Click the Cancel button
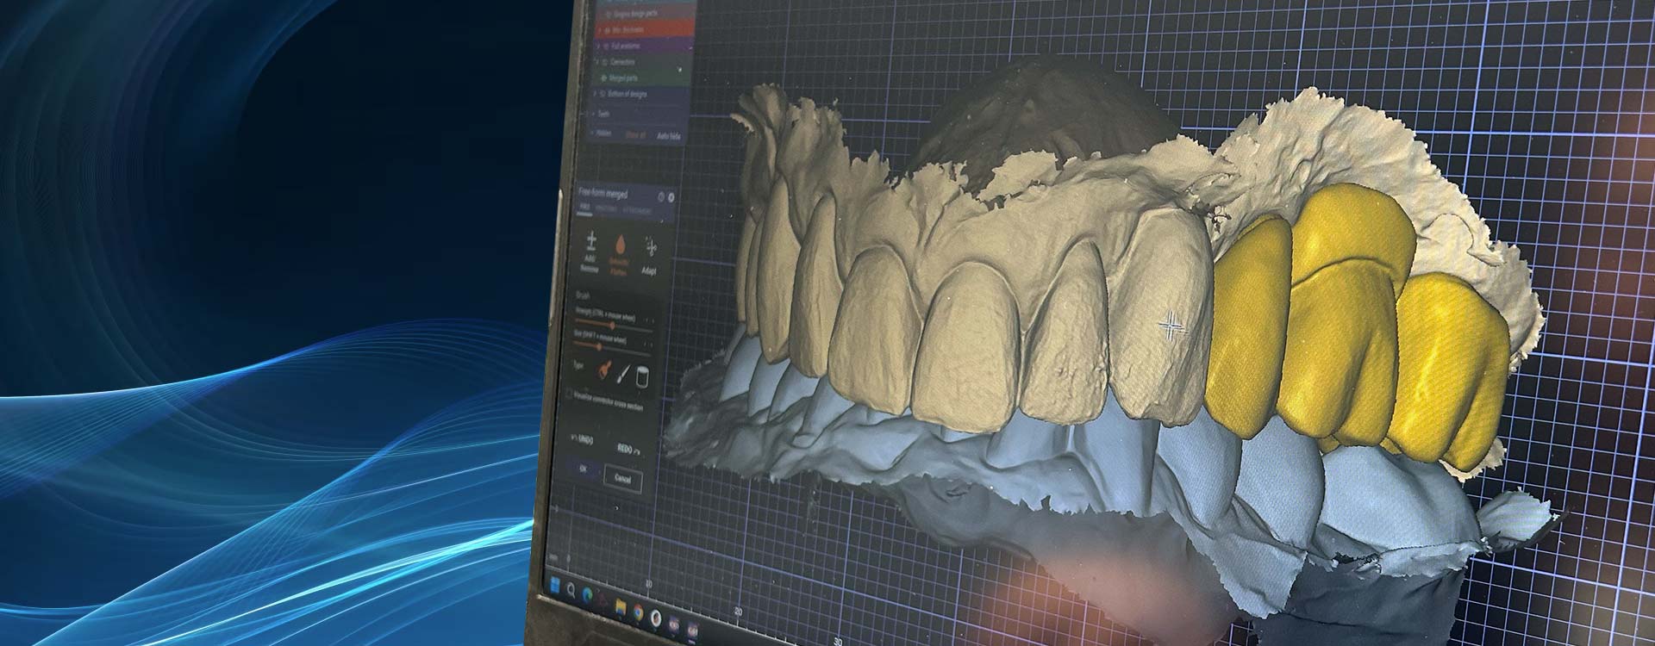1655x646 pixels. coord(622,478)
